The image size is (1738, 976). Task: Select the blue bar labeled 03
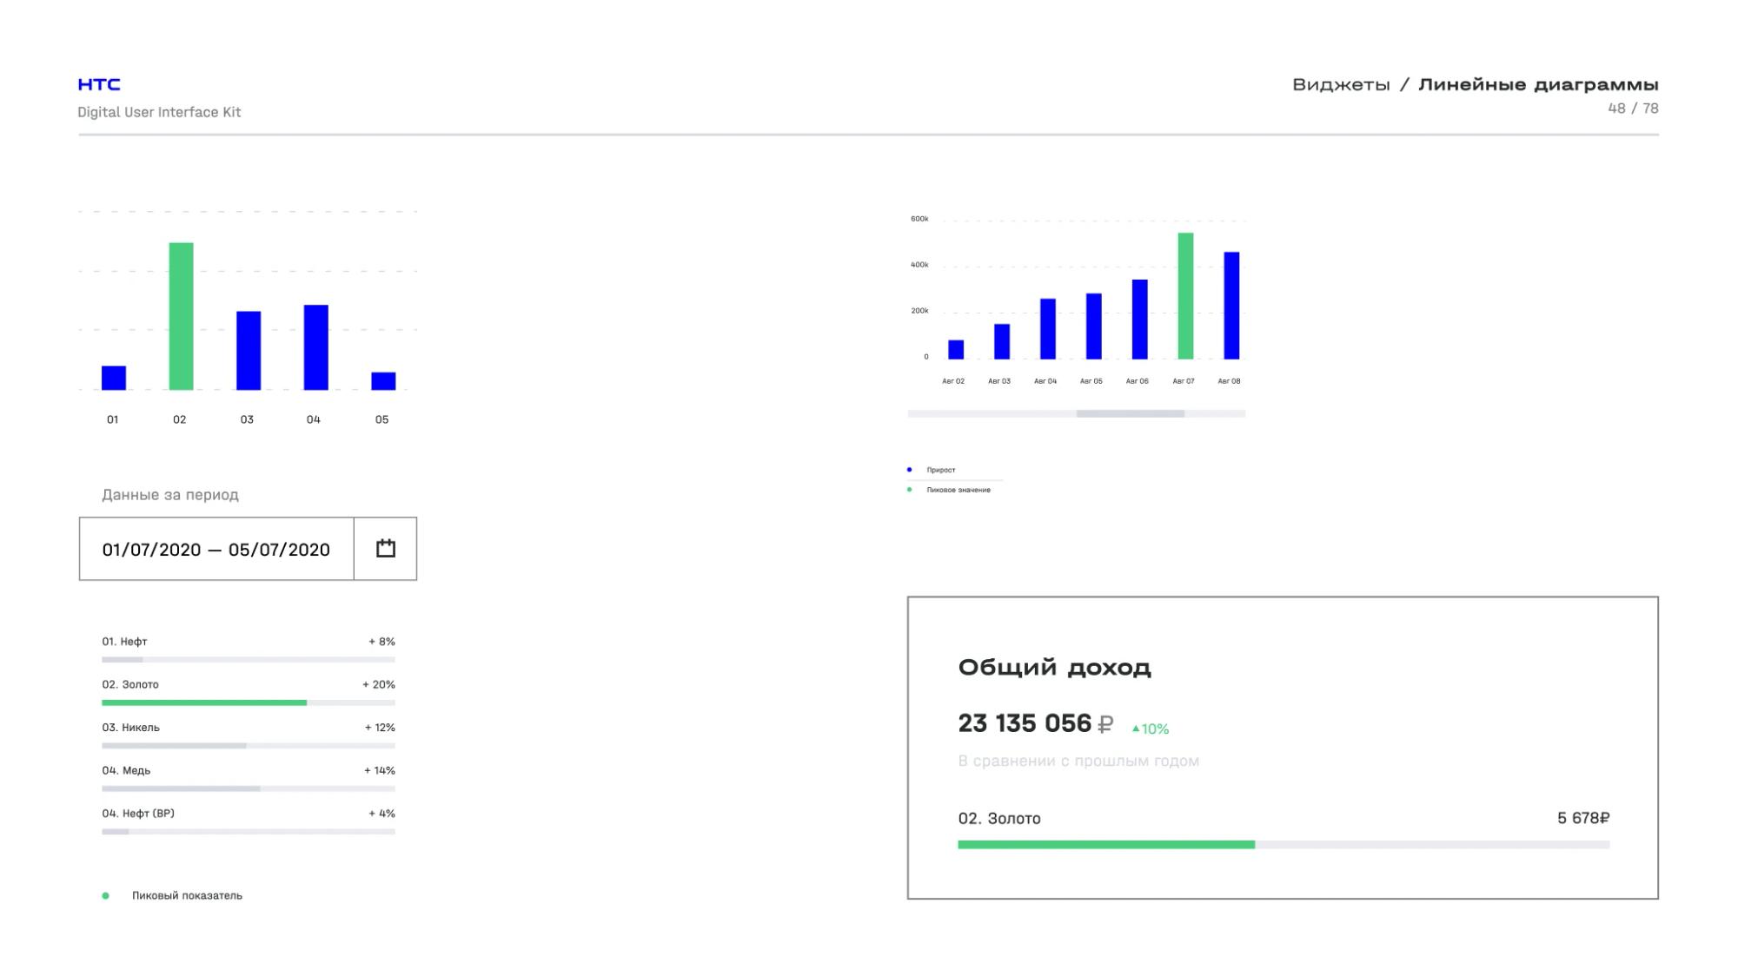[x=249, y=351]
